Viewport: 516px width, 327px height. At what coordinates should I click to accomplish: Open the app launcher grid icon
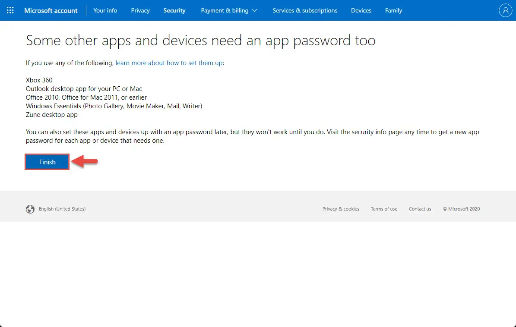click(x=10, y=10)
